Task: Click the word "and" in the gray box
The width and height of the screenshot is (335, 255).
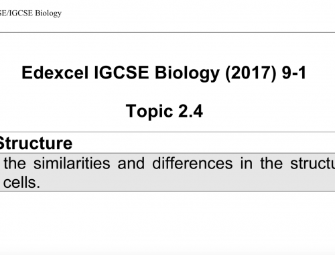Action: (x=131, y=163)
